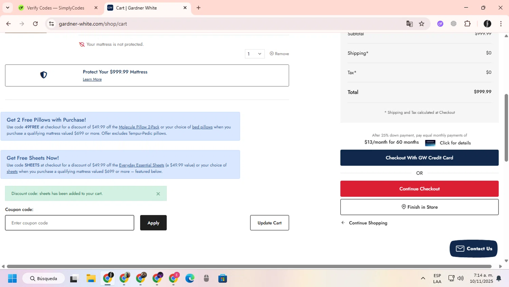This screenshot has height=287, width=509.
Task: Click the globe extension icon
Action: [453, 24]
